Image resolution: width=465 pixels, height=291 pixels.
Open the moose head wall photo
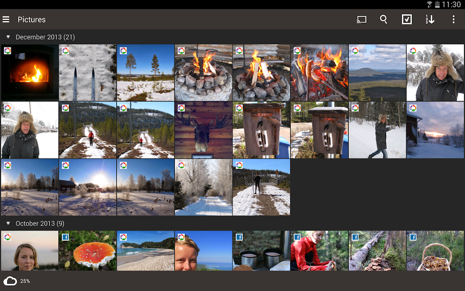[x=203, y=130]
